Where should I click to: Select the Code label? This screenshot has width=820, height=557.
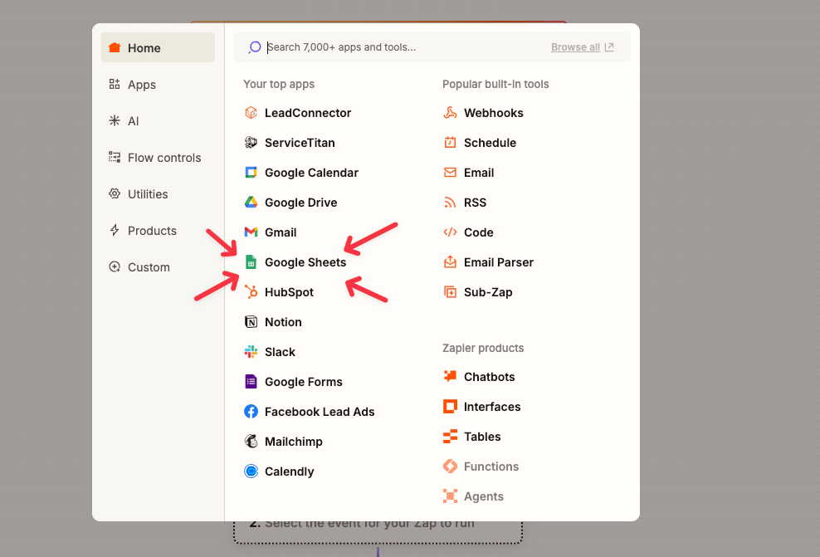click(x=479, y=232)
